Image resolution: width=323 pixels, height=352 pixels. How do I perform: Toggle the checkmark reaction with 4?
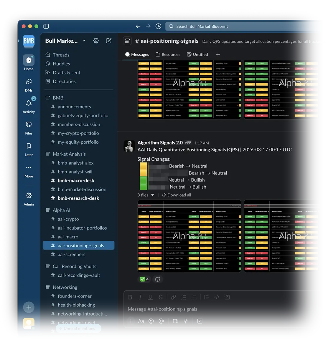coord(144,279)
